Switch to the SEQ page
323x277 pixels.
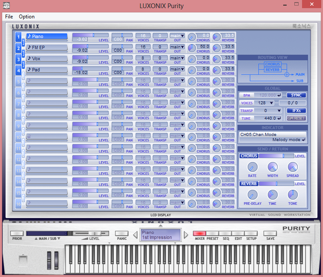[225, 233]
